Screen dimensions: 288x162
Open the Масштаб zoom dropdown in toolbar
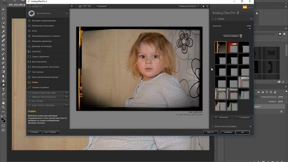point(189,6)
